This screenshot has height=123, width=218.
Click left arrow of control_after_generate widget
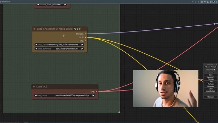(x=38, y=4)
